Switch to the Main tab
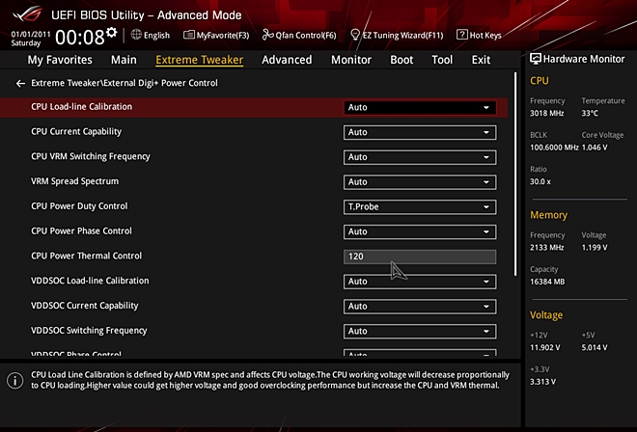This screenshot has height=432, width=637. [x=124, y=60]
